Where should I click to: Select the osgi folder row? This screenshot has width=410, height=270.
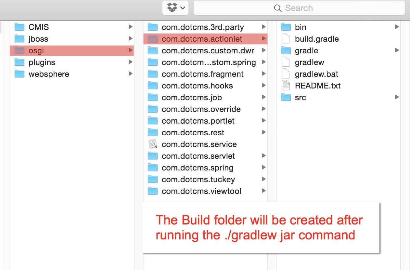pos(71,51)
